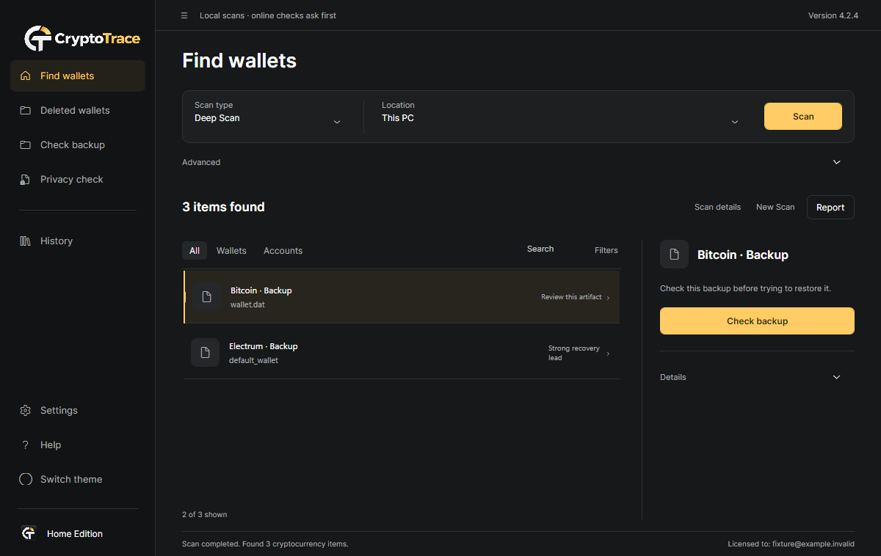Image resolution: width=881 pixels, height=556 pixels.
Task: Switch to the Wallets tab
Action: pos(231,250)
